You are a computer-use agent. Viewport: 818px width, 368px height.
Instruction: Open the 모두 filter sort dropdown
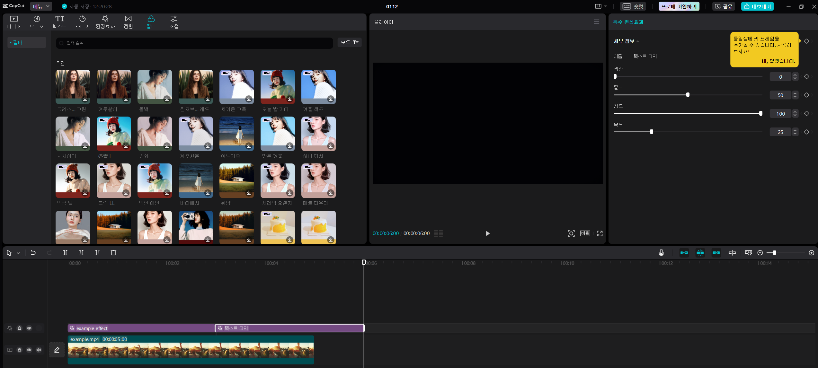tap(350, 42)
